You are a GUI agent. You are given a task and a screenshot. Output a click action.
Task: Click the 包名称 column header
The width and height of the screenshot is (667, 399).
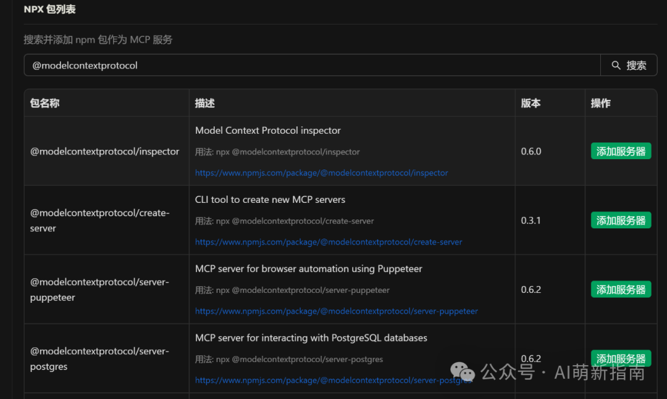(45, 103)
